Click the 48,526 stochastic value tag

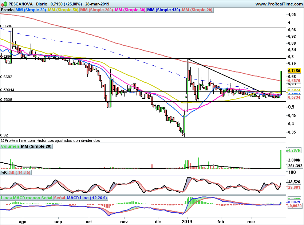point(294,182)
